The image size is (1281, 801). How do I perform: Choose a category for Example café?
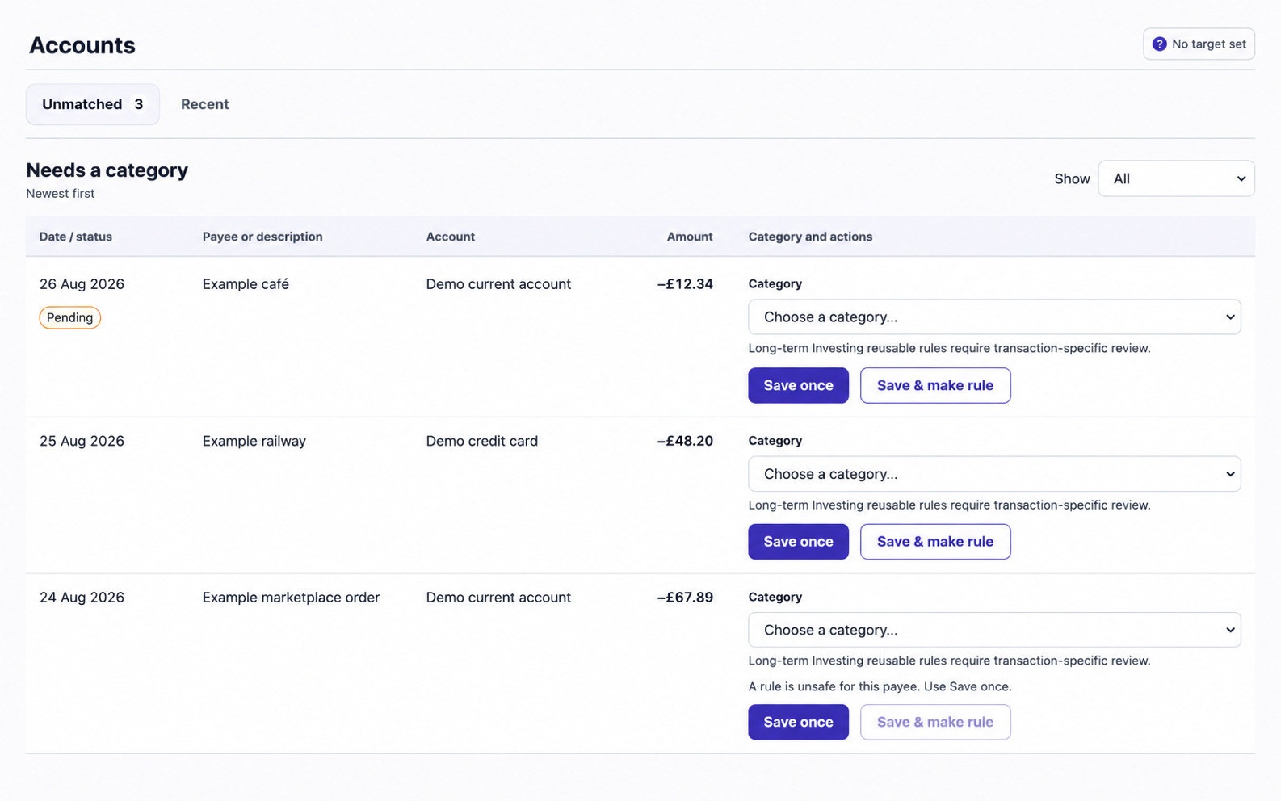[994, 317]
